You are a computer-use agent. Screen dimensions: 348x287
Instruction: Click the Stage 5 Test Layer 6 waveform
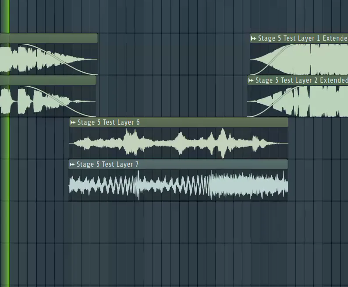coord(179,143)
